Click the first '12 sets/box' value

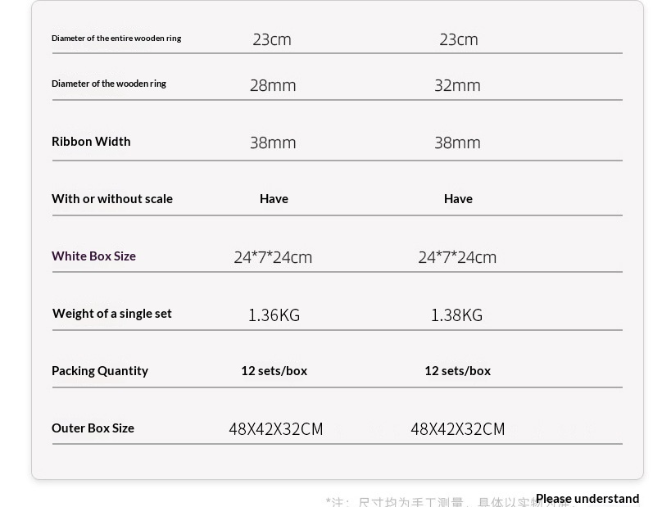pos(274,371)
